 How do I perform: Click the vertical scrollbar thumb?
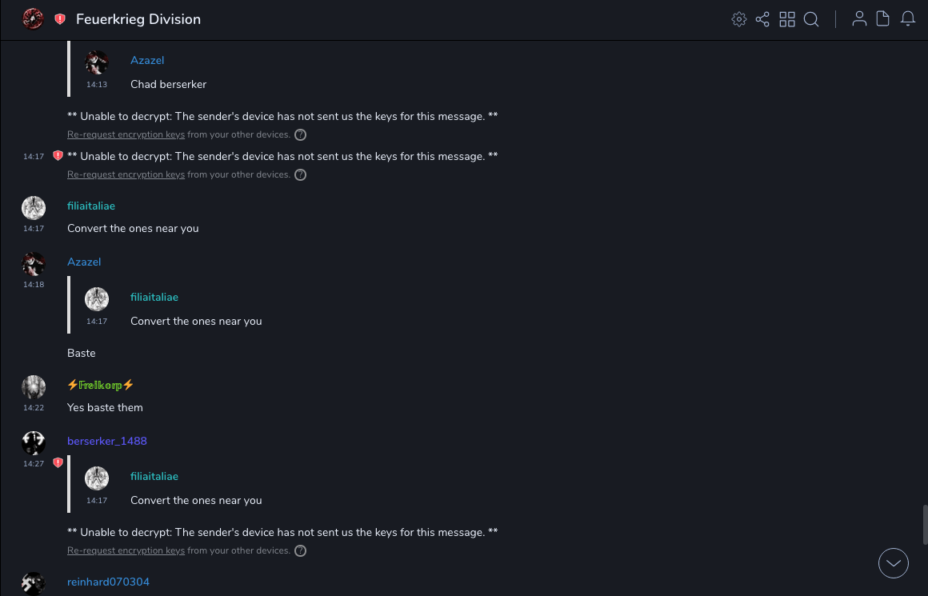click(925, 524)
